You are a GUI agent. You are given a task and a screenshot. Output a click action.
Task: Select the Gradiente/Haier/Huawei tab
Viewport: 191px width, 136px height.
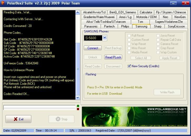coord(99,17)
